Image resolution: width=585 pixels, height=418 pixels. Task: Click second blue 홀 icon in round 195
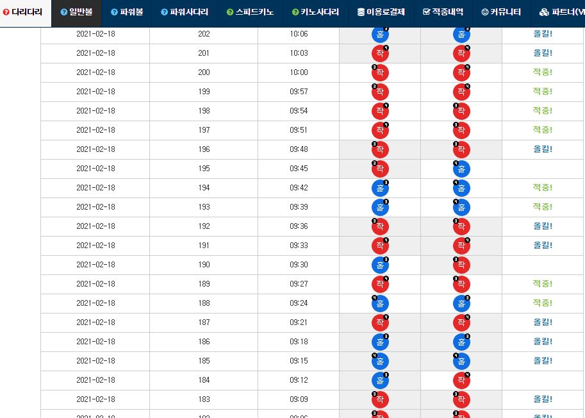pyautogui.click(x=461, y=169)
